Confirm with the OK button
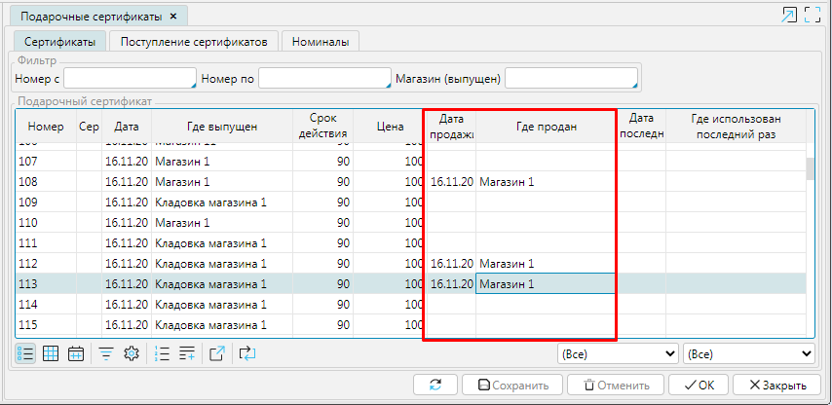This screenshot has height=405, width=832. pos(699,385)
